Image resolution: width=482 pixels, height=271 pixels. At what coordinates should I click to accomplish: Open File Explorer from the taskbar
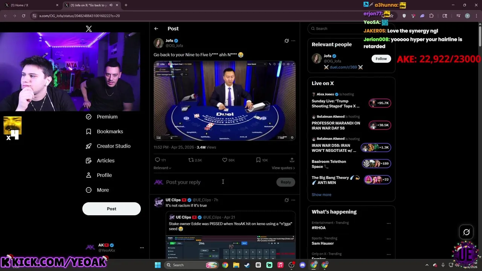coord(236,265)
